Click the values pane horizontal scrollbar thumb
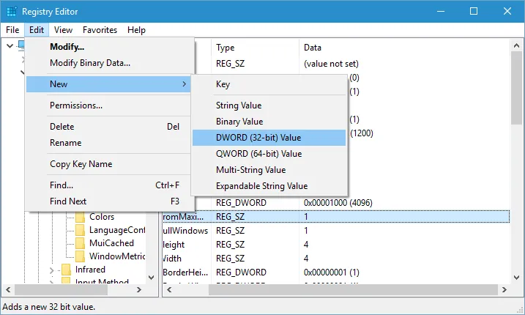The width and height of the screenshot is (525, 315). 353,289
